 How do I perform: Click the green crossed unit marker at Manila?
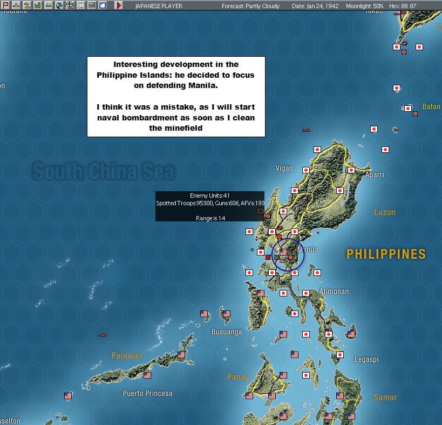(276, 257)
